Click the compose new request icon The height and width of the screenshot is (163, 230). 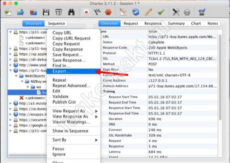coord(123,12)
